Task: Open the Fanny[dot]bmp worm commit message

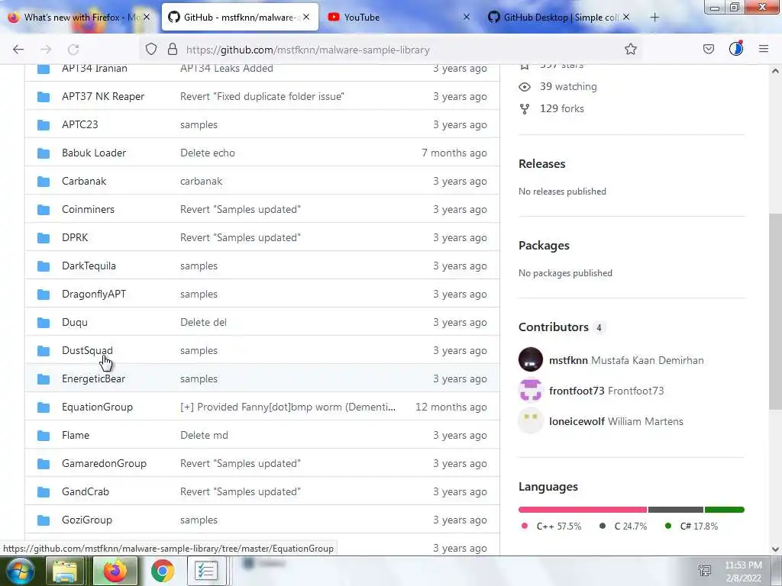Action: [288, 407]
